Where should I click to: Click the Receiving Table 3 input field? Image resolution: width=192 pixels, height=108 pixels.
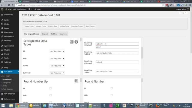[117, 71]
